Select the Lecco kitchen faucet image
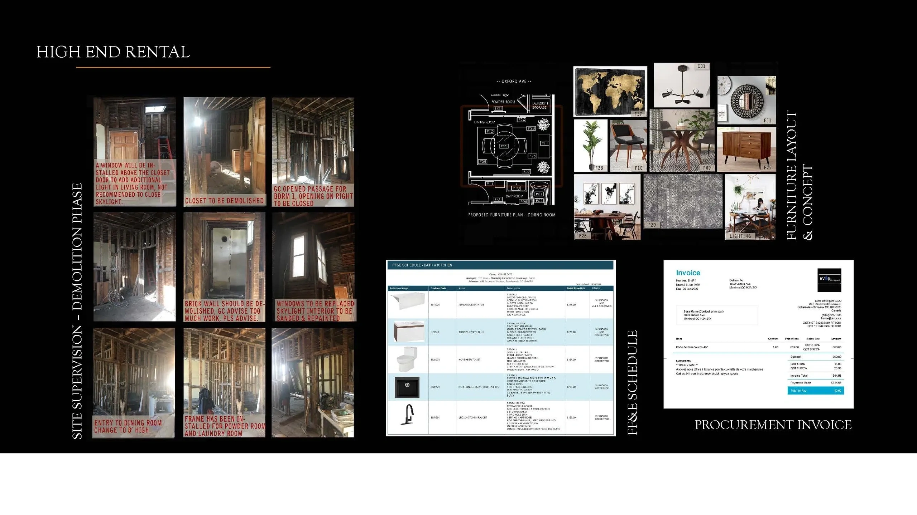 click(408, 415)
